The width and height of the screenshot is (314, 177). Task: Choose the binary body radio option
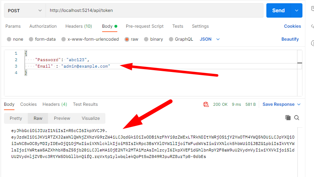tap(146, 39)
